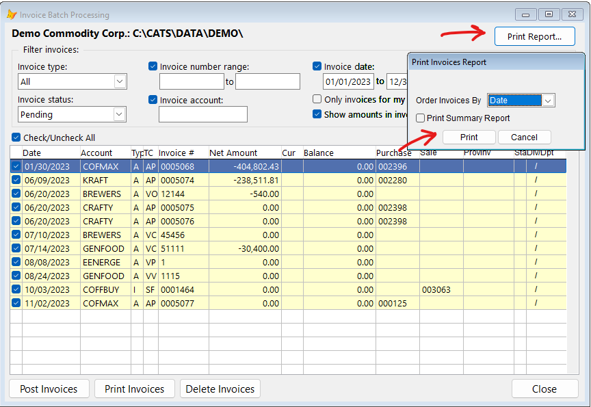The height and width of the screenshot is (407, 591).
Task: Sort by the Net Amount column header
Action: (245, 153)
